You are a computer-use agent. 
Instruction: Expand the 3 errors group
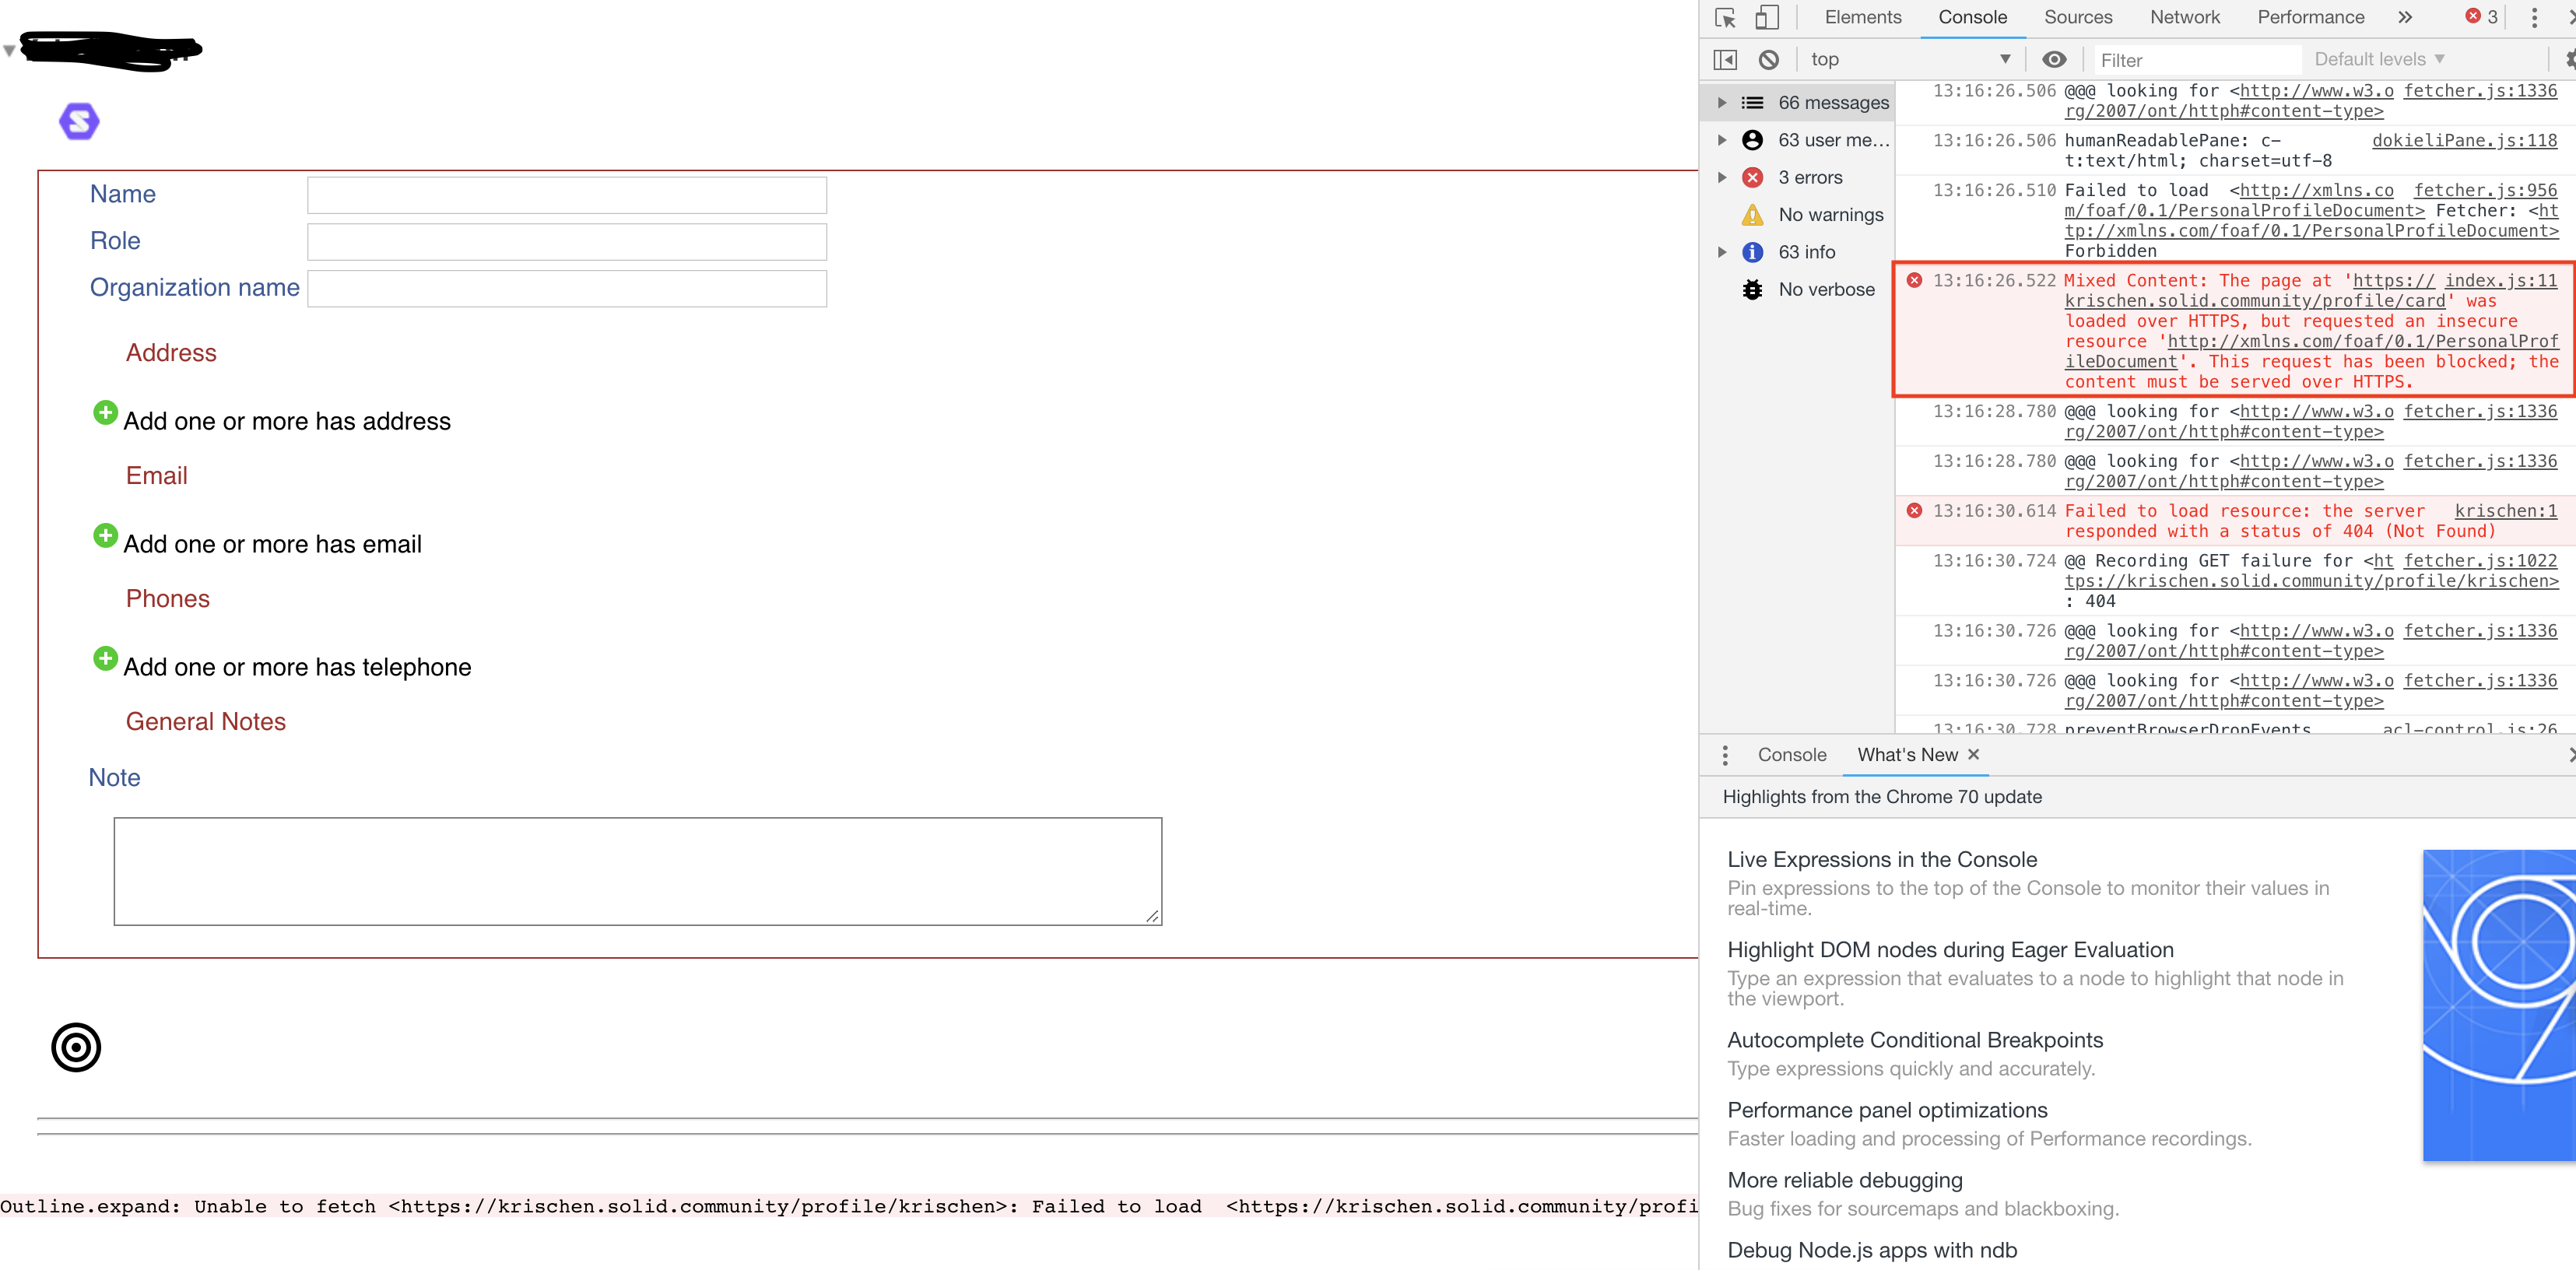pyautogui.click(x=1722, y=178)
